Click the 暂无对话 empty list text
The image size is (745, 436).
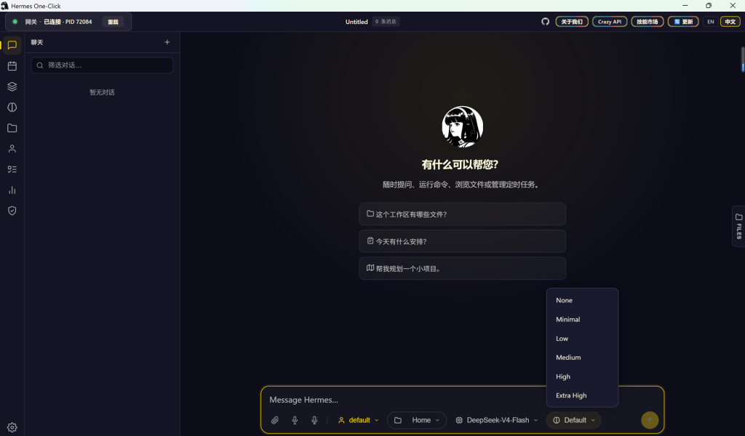[x=102, y=92]
